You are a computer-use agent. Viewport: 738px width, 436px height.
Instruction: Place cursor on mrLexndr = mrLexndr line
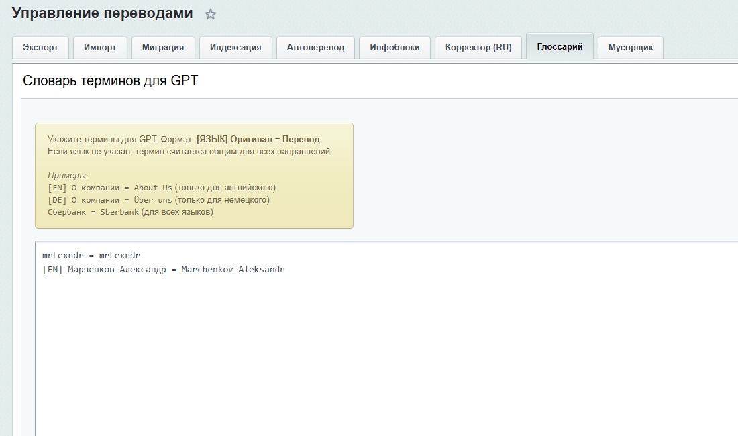point(91,256)
